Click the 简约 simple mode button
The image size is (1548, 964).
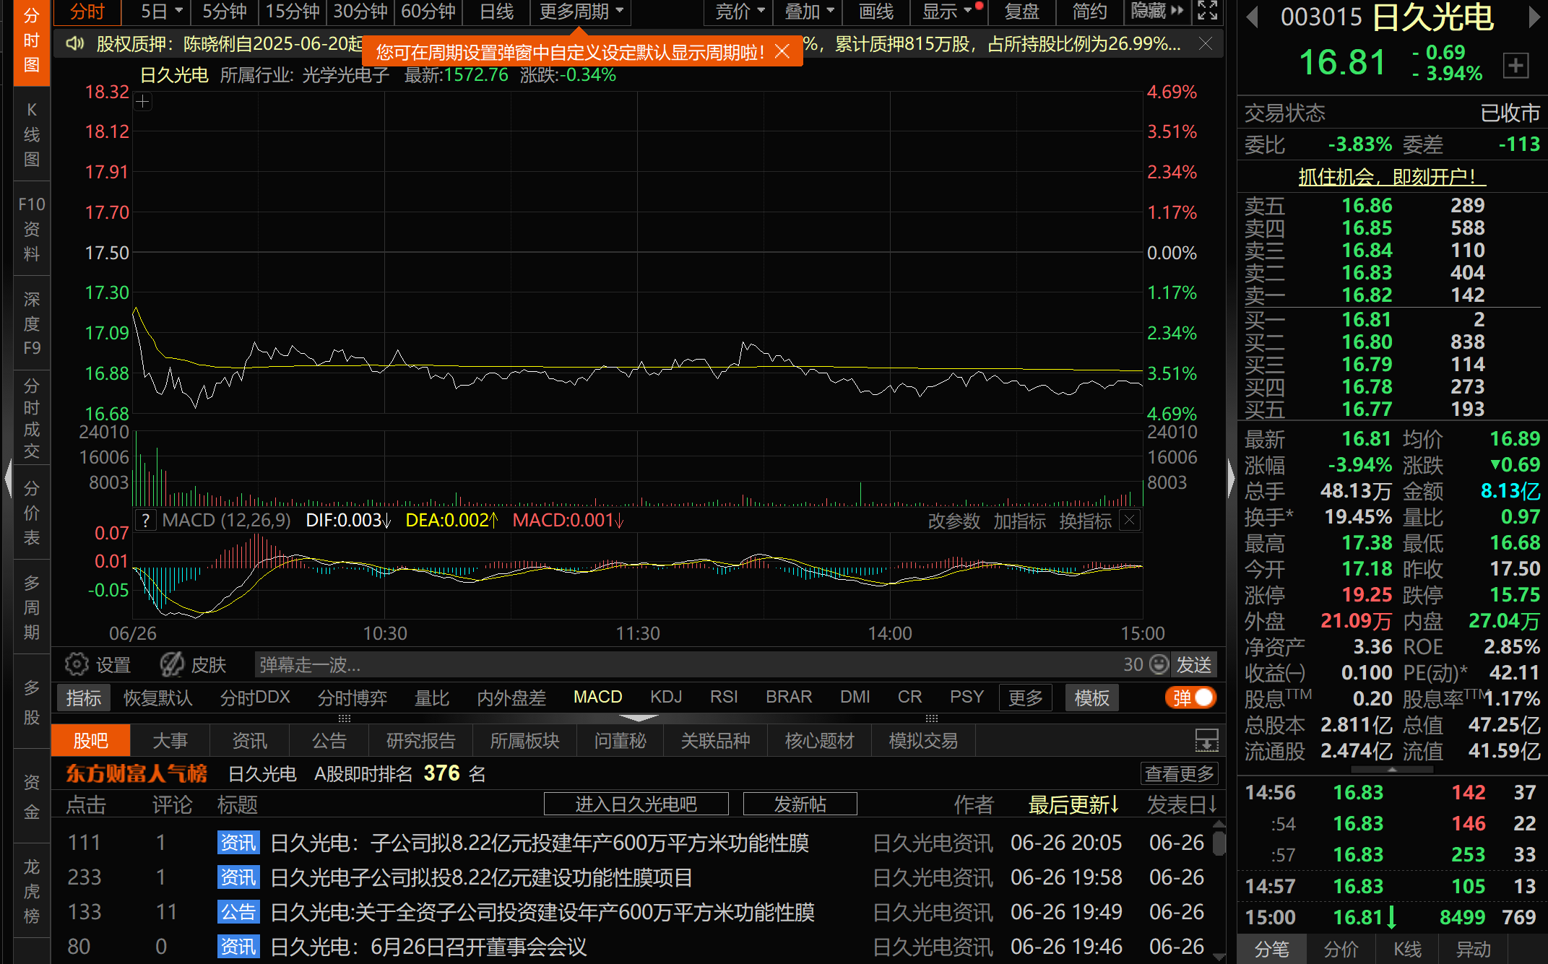click(1089, 12)
